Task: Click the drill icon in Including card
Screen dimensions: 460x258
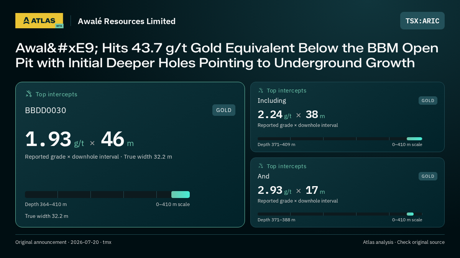Action: [261, 91]
